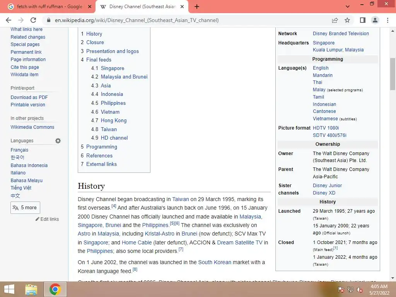Open the Bahasa Indonesia language version
Screen dimensions: 396x297
(x=29, y=166)
